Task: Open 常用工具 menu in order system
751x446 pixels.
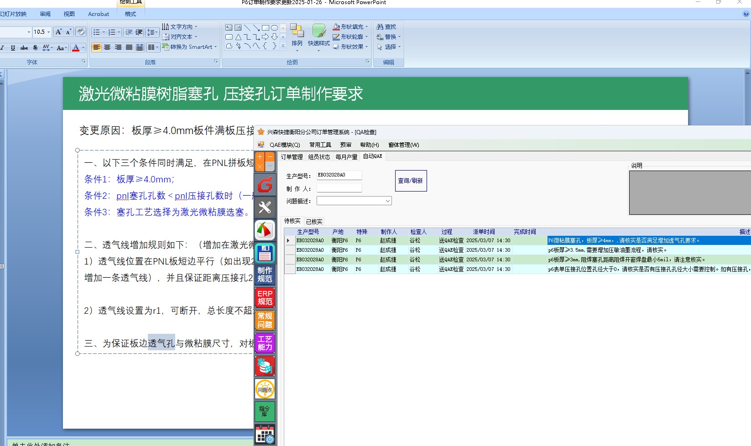Action: click(x=320, y=145)
